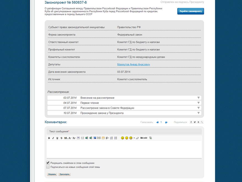Viewport: 242px width, 182px height.
Task: Click the value 'Федеральный закон'
Action: (130, 35)
